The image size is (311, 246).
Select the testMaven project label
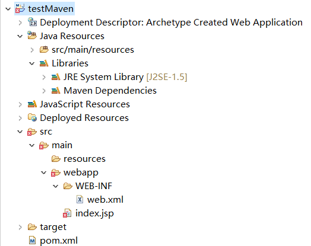[51, 9]
